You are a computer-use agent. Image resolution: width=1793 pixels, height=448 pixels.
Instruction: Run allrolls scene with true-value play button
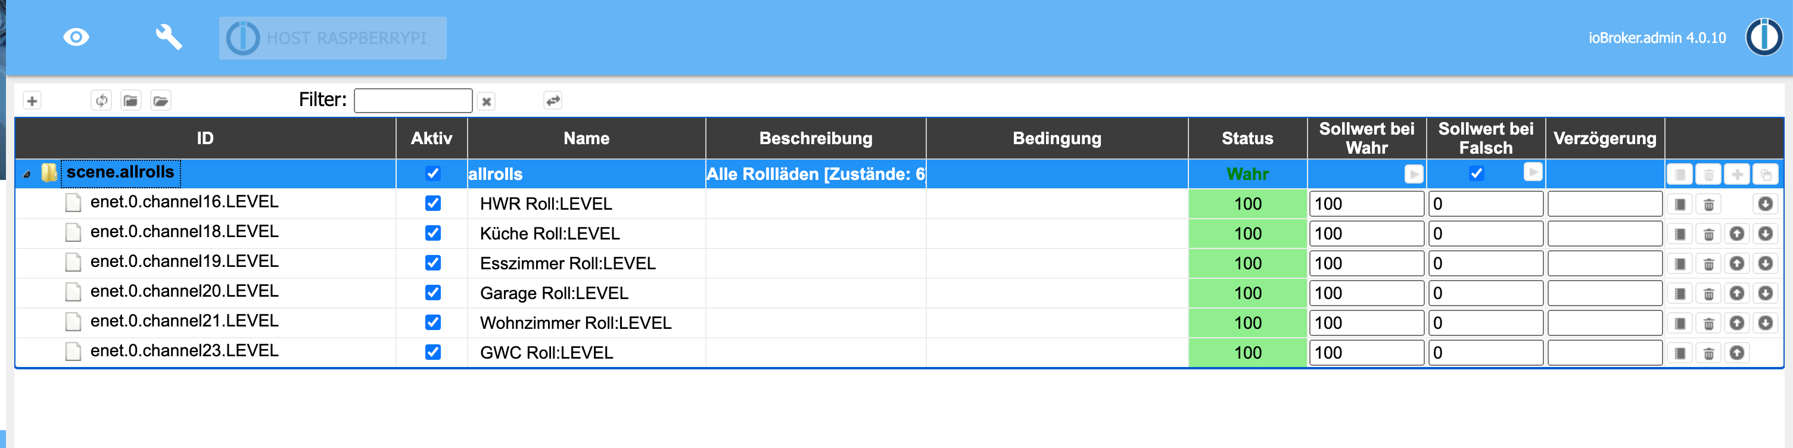tap(1413, 174)
